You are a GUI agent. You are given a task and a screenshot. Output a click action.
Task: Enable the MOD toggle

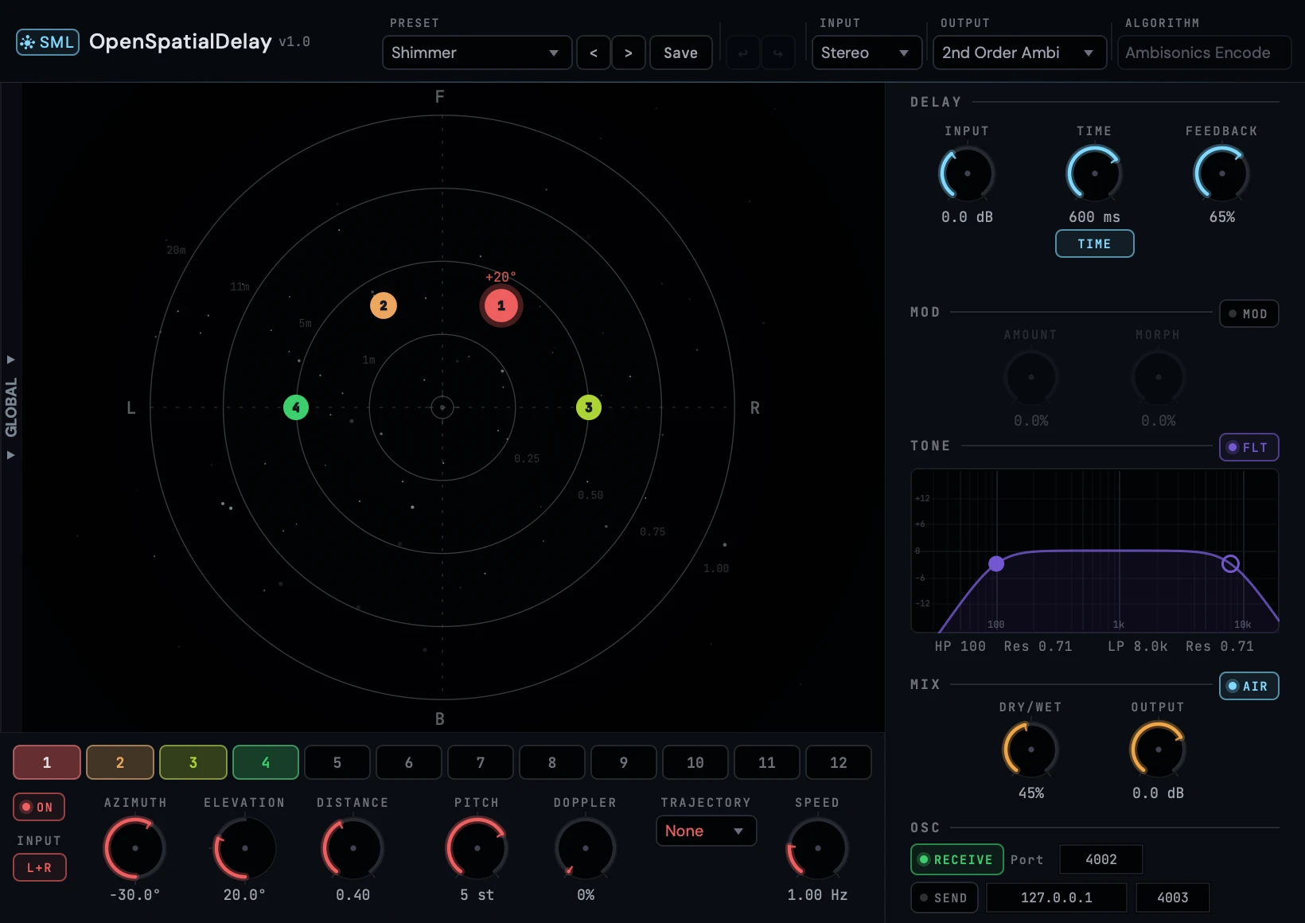(x=1249, y=314)
